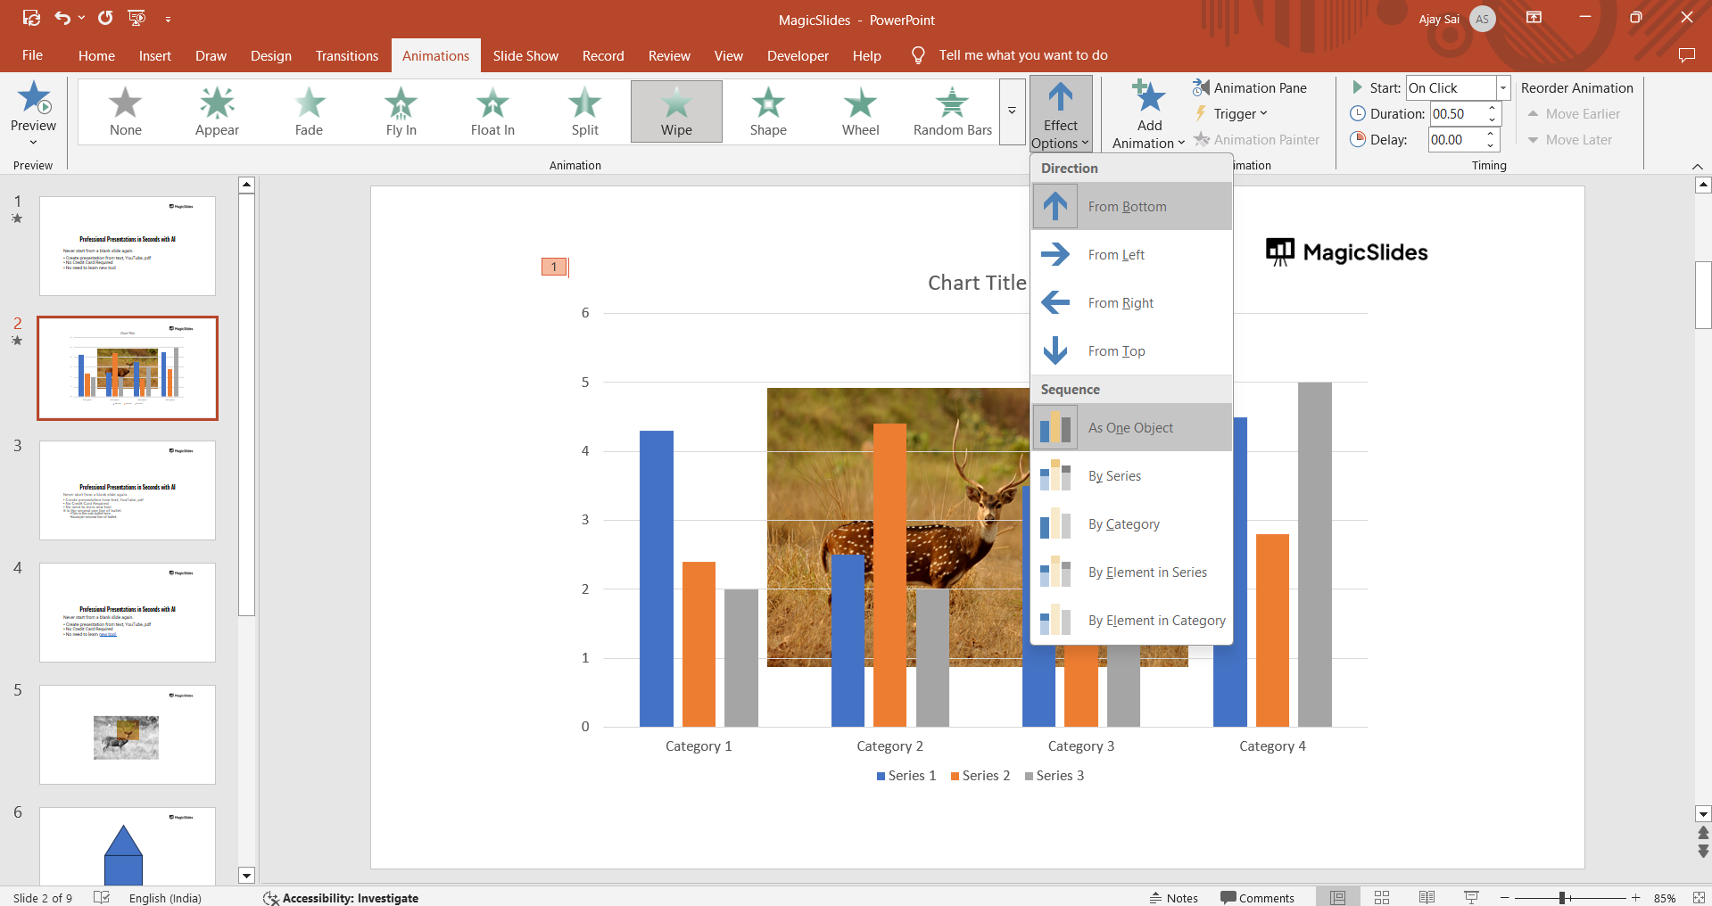Image resolution: width=1712 pixels, height=906 pixels.
Task: Select By Element in Category sequence
Action: pyautogui.click(x=1132, y=620)
